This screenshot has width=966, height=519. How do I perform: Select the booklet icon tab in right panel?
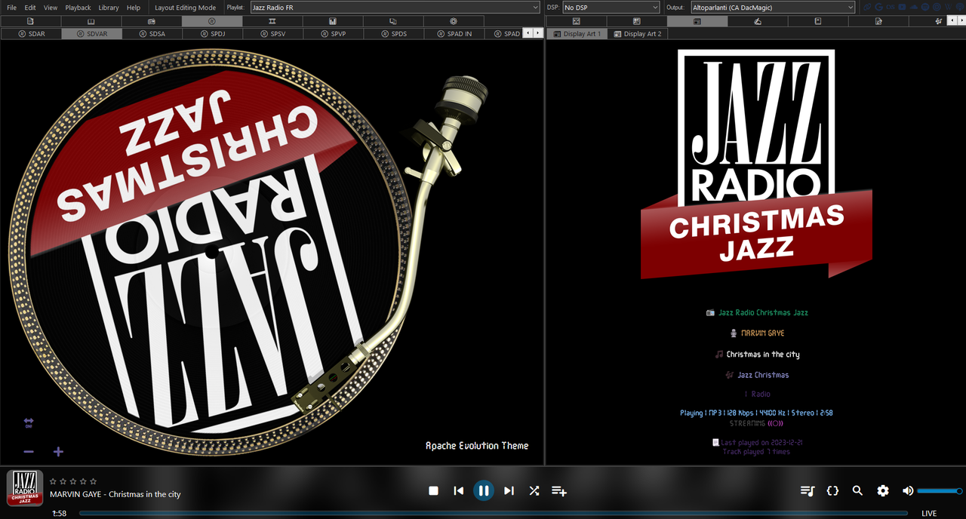pos(818,21)
